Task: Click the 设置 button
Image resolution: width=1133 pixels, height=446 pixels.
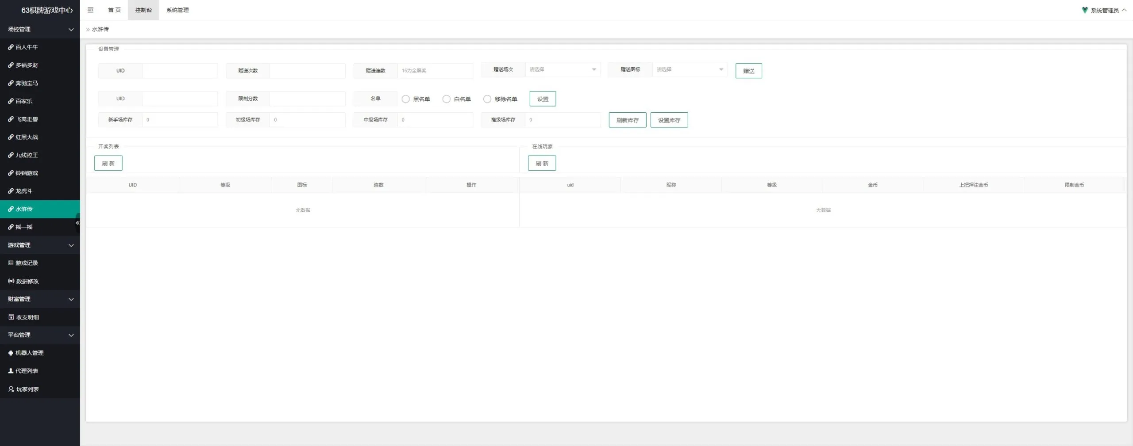Action: point(543,99)
